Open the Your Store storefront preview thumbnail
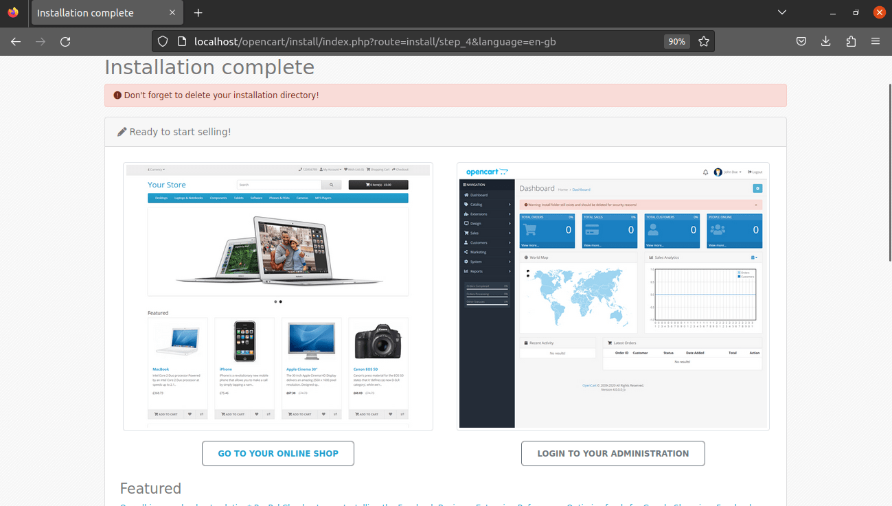Screen dimensions: 892x506 pyautogui.click(x=278, y=297)
